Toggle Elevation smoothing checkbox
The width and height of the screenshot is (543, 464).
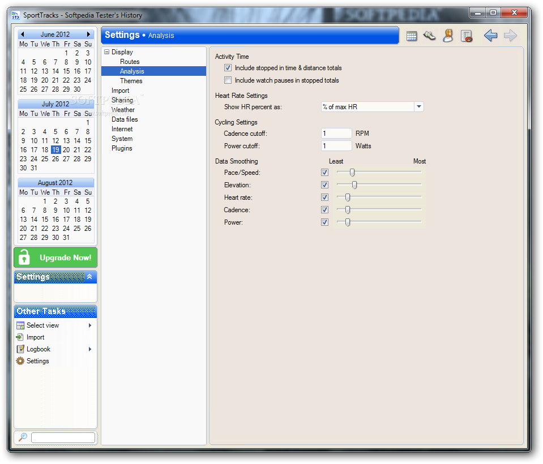324,185
